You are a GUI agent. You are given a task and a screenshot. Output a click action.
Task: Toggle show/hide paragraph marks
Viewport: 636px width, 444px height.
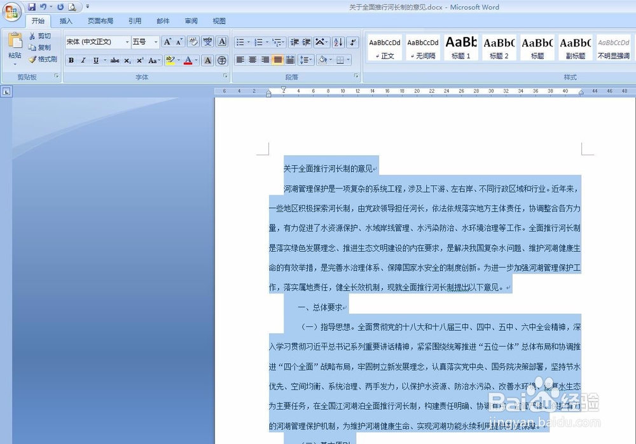pyautogui.click(x=353, y=42)
